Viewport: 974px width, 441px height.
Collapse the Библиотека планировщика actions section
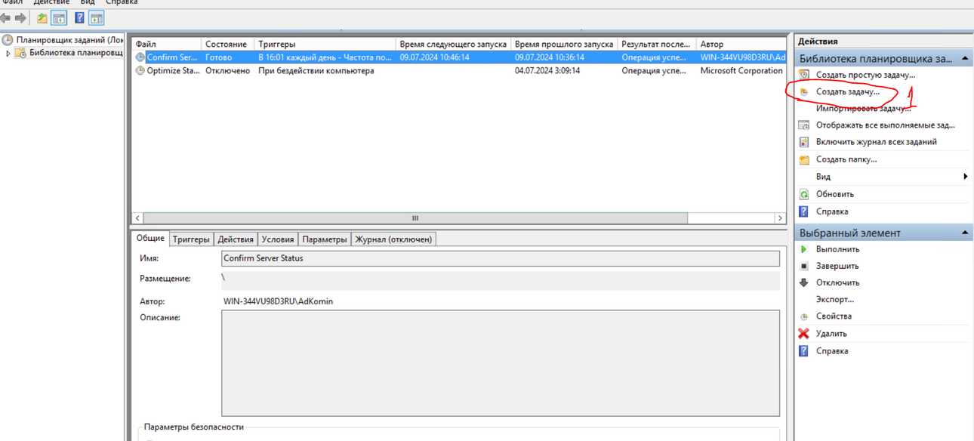pos(965,58)
